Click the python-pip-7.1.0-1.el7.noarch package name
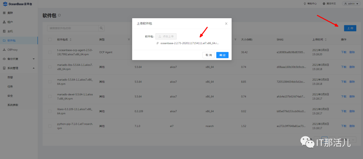This screenshot has height=159, width=363. [75, 126]
